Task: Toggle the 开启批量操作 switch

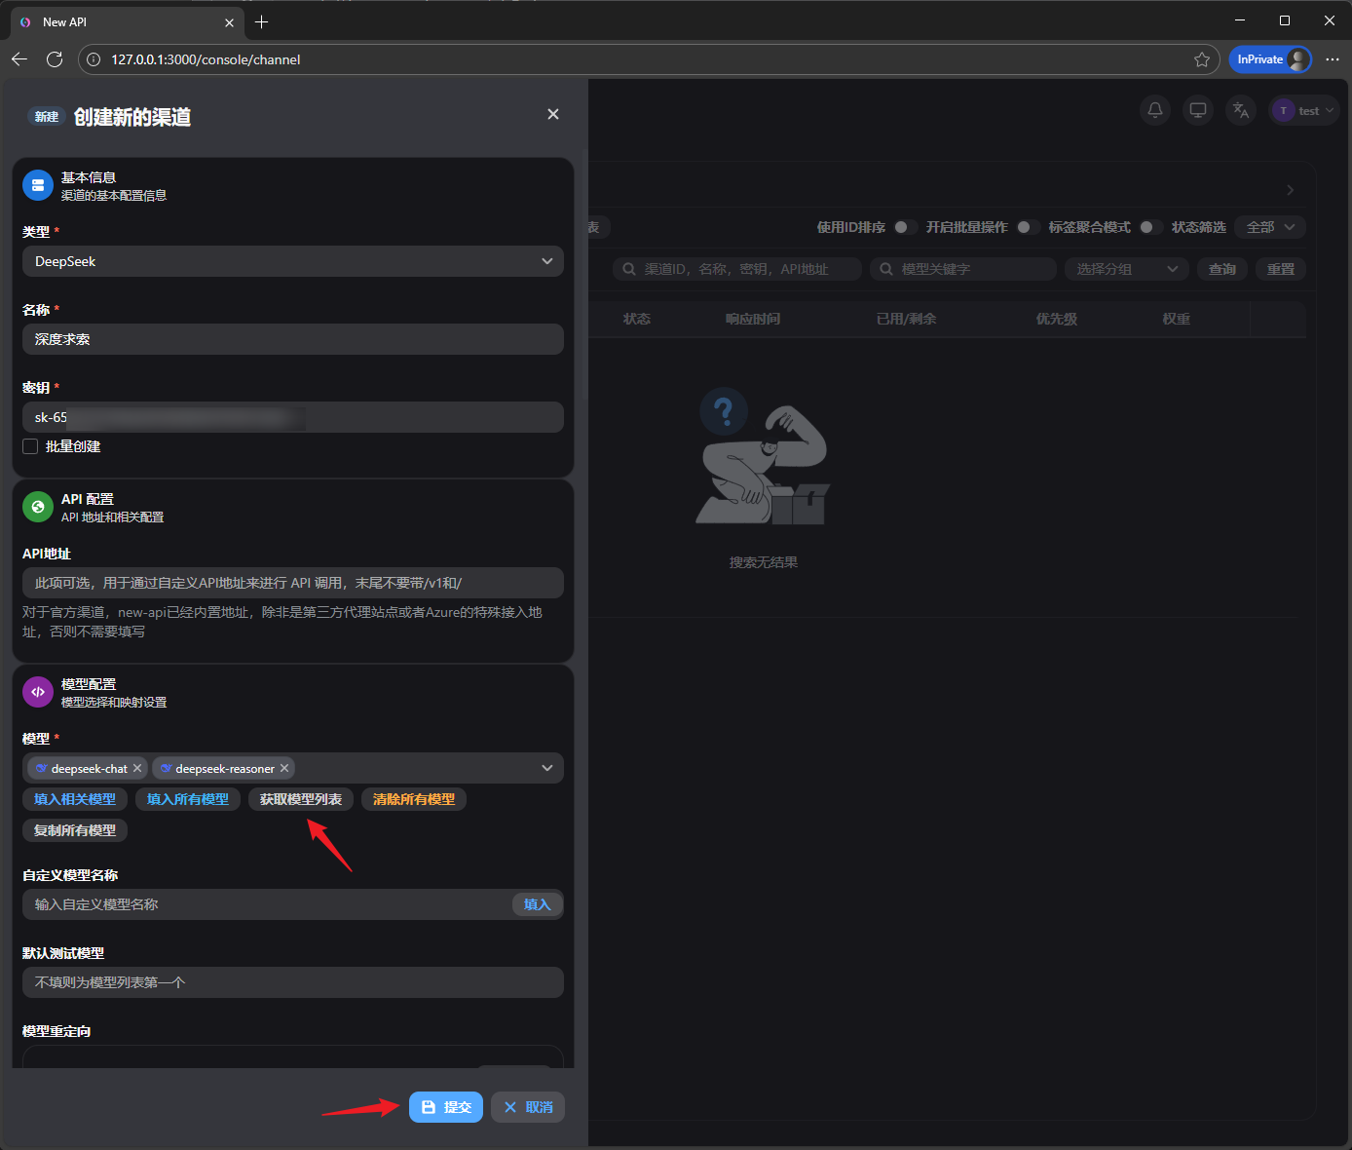Action: pos(1027,227)
